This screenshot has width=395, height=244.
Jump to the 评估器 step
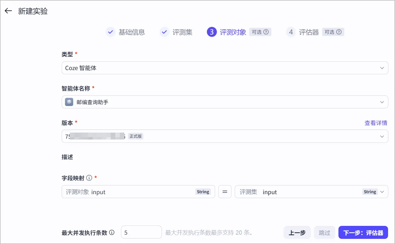point(309,32)
